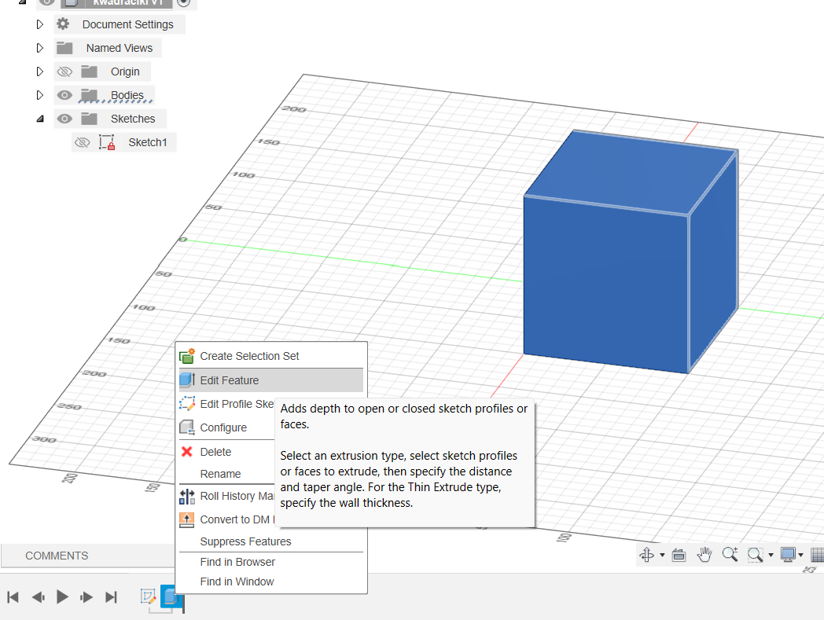The image size is (824, 620).
Task: Open the Display Settings dropdown arrow
Action: point(801,555)
